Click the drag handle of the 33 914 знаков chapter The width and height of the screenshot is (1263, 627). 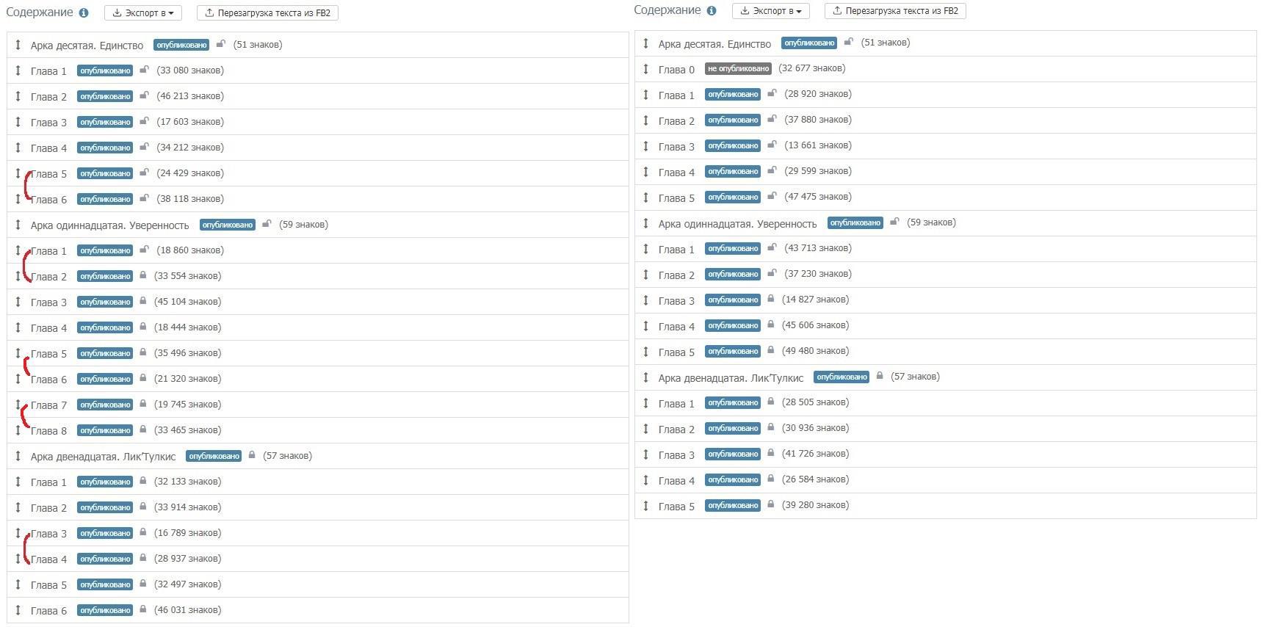coord(18,507)
